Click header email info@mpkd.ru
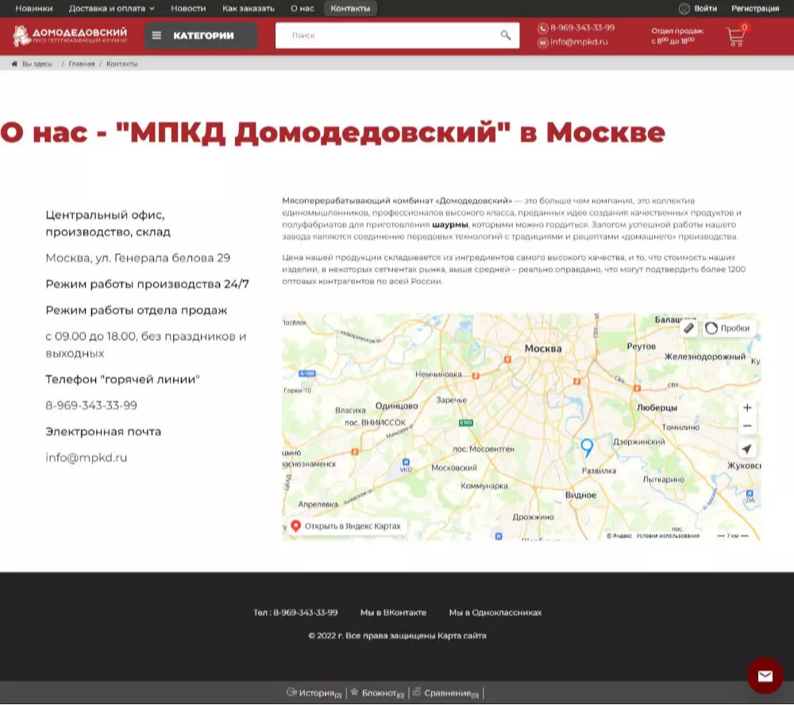The height and width of the screenshot is (705, 794). click(579, 42)
